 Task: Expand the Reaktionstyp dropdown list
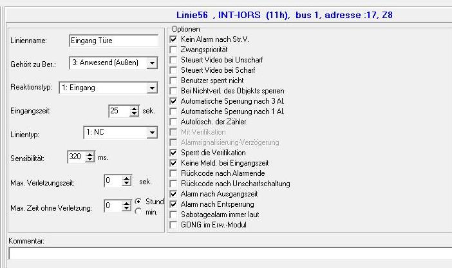coord(151,88)
